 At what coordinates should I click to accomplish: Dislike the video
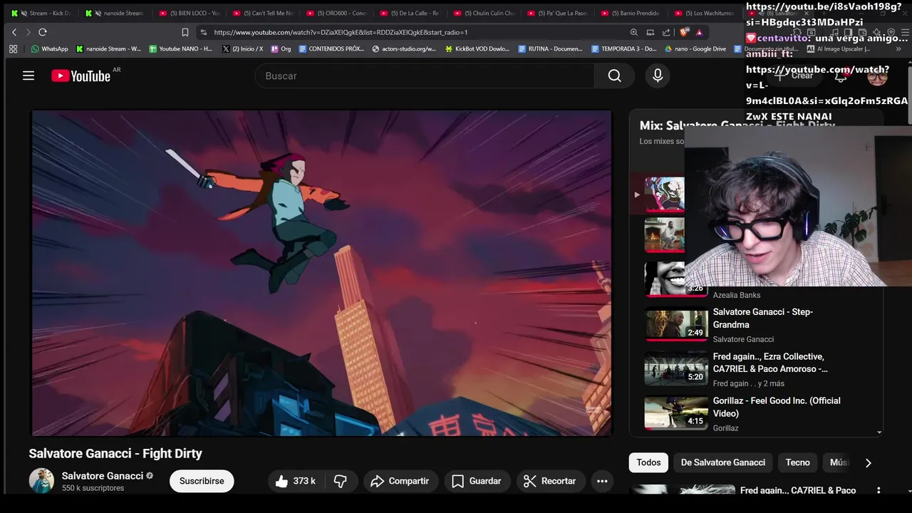(340, 481)
